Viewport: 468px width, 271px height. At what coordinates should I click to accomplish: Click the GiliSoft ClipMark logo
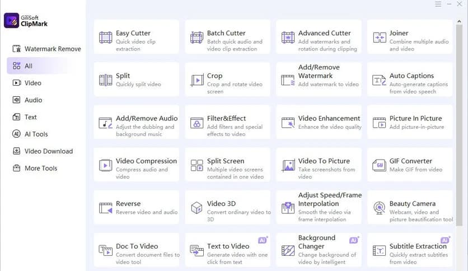(26, 21)
